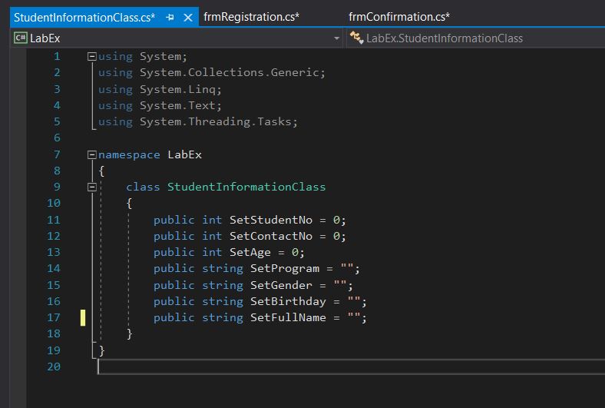Click the SetProgram field
This screenshot has width=605, height=408.
[x=285, y=269]
